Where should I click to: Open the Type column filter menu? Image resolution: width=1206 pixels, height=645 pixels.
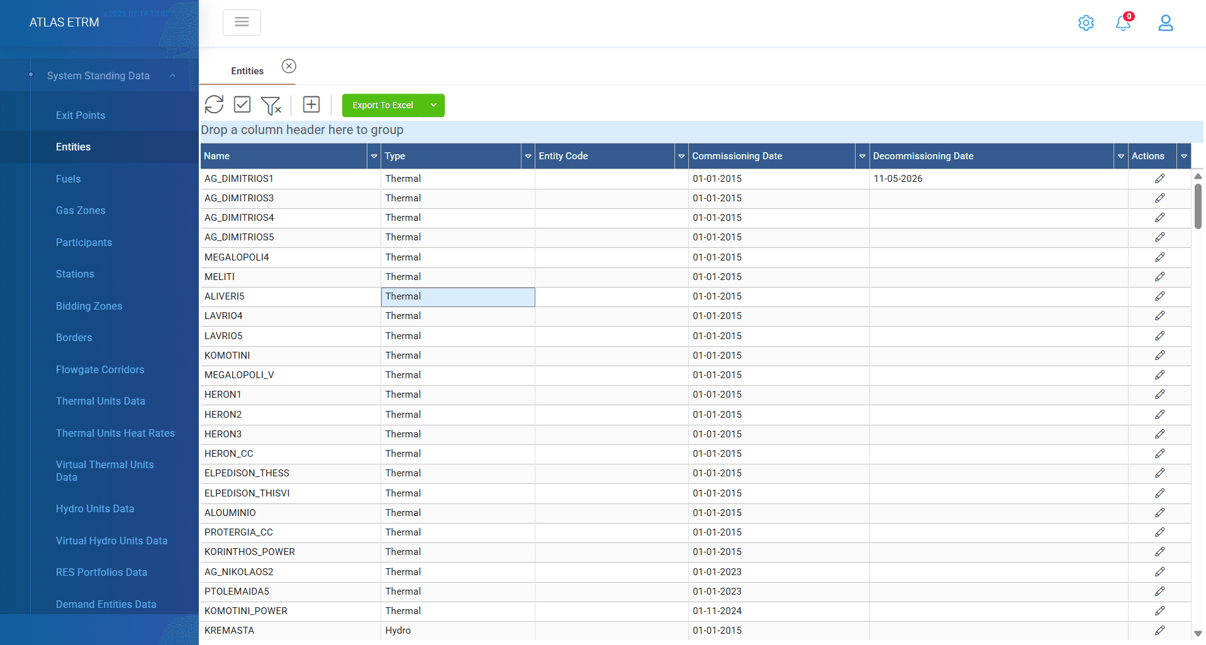528,156
